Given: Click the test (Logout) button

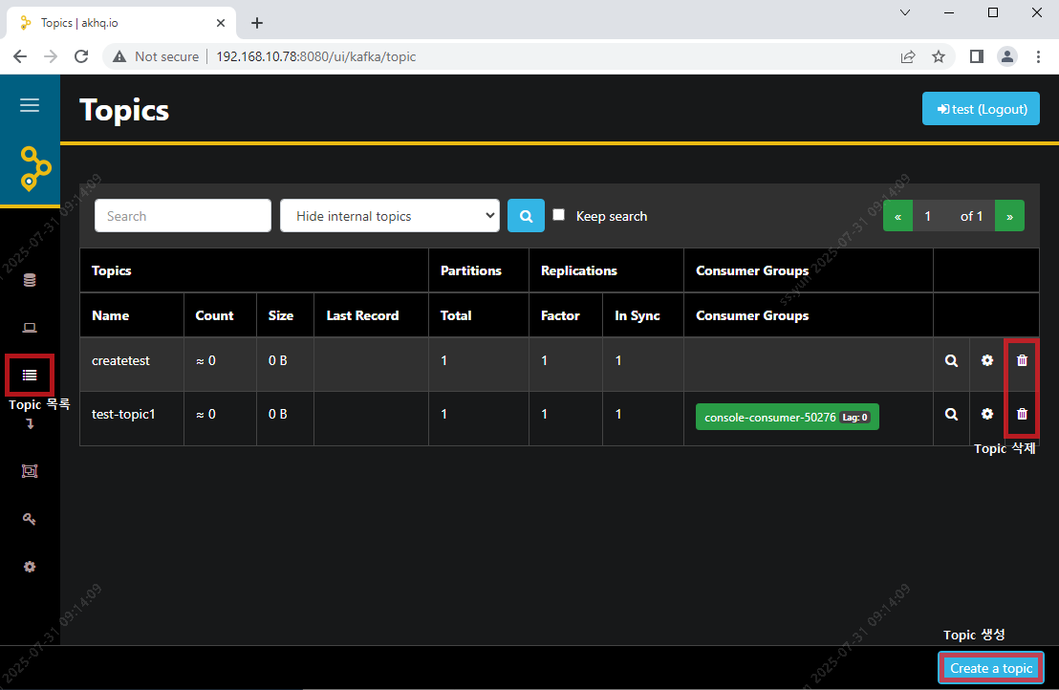Looking at the screenshot, I should click(981, 109).
